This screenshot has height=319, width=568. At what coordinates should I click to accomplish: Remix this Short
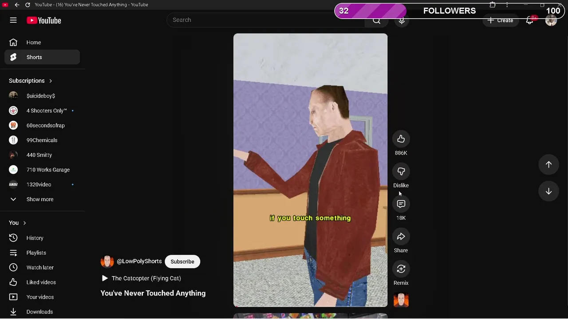[x=401, y=269]
